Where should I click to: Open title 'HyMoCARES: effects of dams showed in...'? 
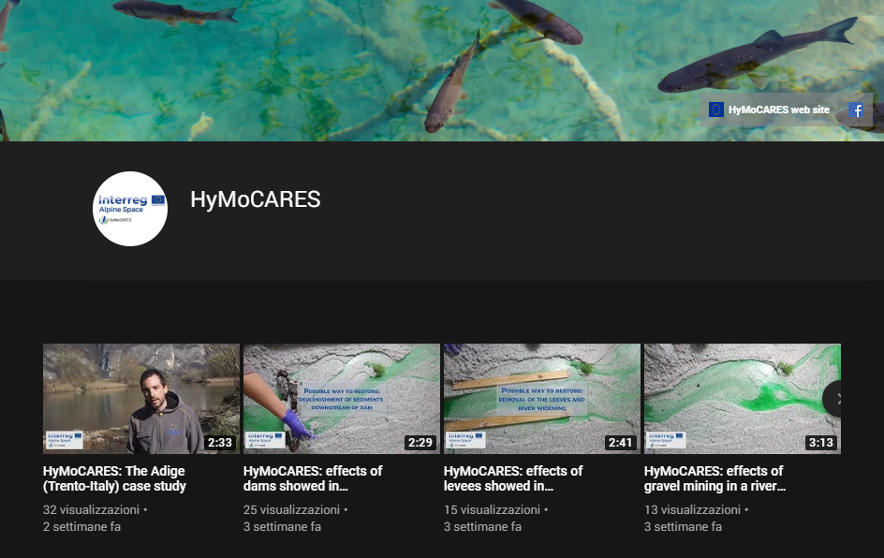coord(313,478)
